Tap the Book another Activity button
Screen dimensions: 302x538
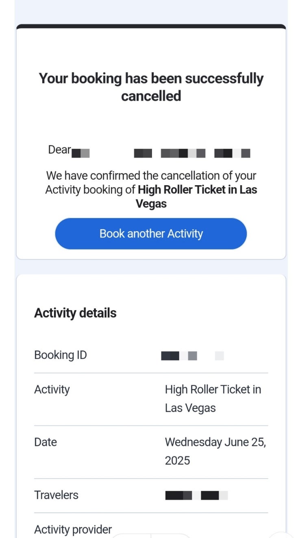tap(151, 234)
